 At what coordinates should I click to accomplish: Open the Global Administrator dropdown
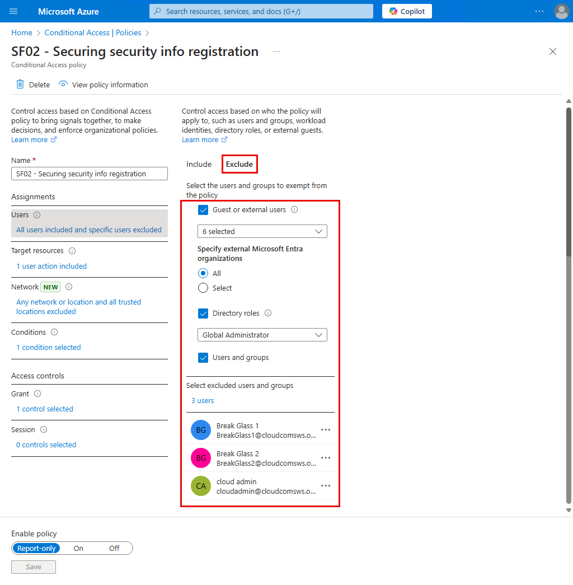[262, 335]
